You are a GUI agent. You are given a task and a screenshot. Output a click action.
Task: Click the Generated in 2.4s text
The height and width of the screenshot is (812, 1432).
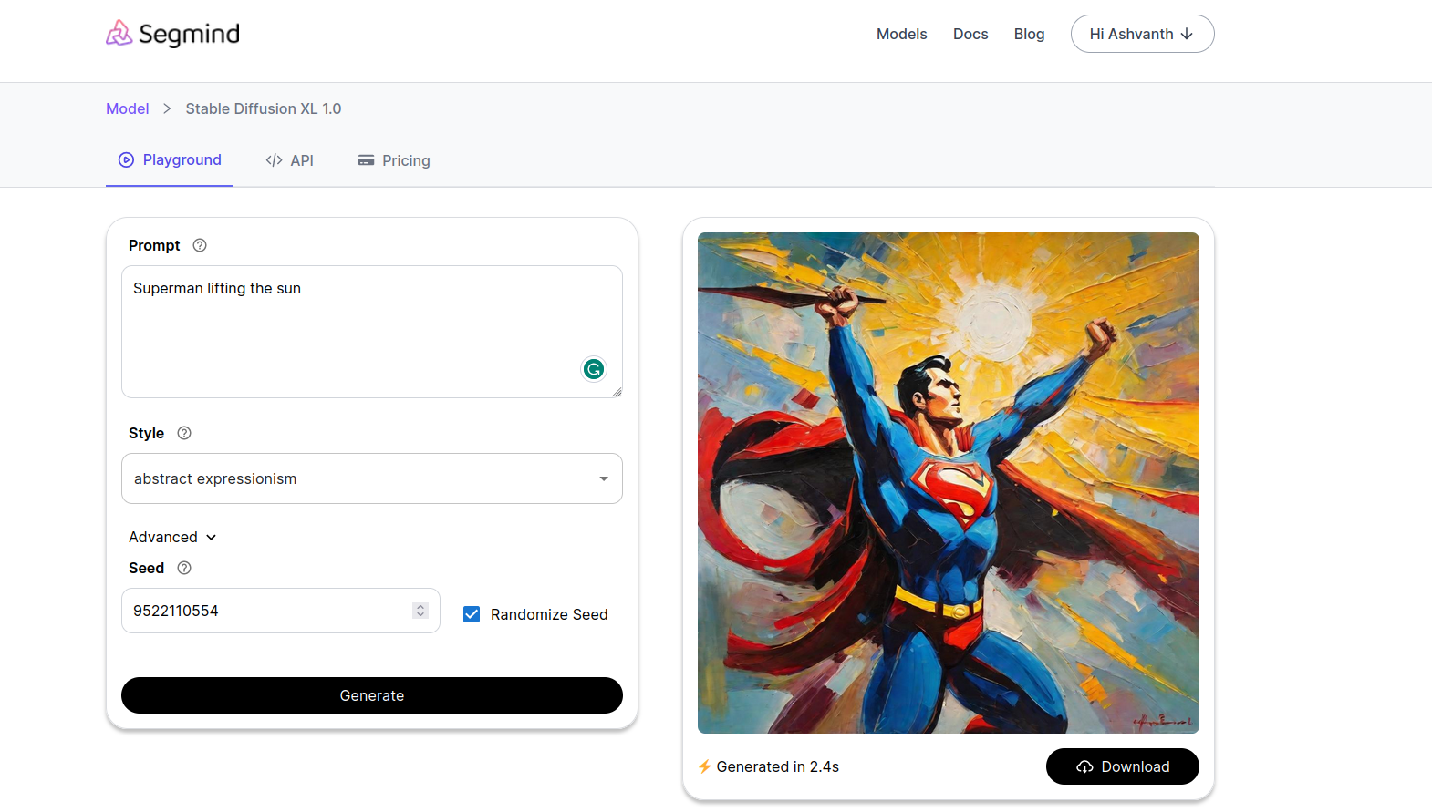[x=777, y=766]
